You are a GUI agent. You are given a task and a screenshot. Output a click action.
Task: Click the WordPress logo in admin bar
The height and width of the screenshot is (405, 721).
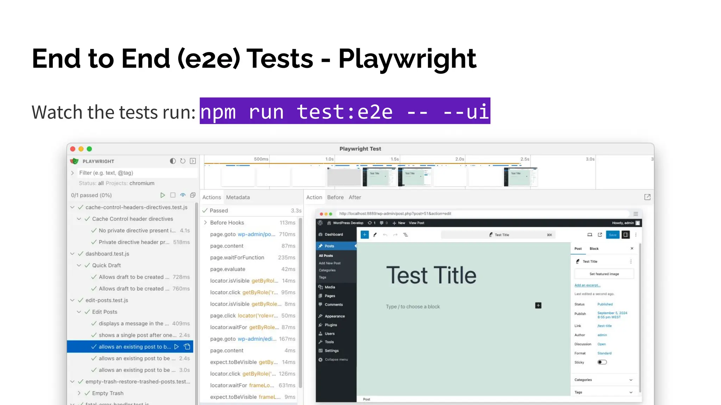(x=320, y=223)
